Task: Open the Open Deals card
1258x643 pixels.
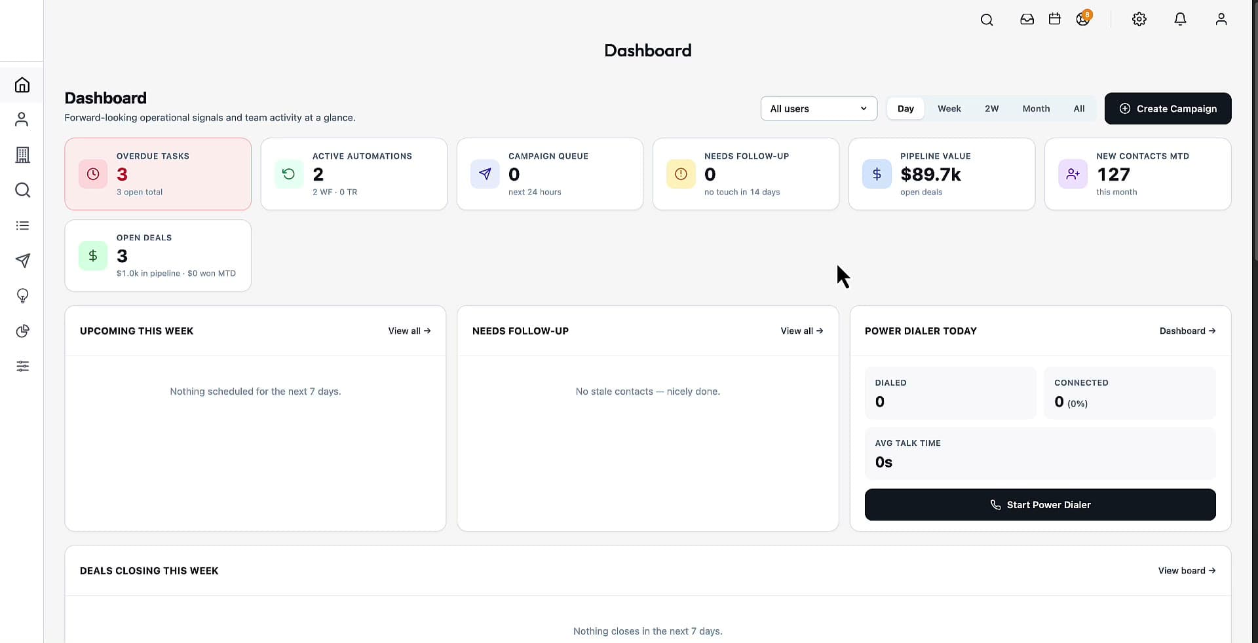Action: (158, 255)
